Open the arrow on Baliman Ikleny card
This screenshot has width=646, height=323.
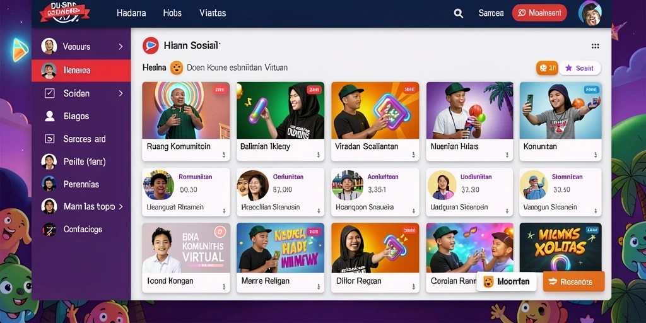(x=319, y=155)
